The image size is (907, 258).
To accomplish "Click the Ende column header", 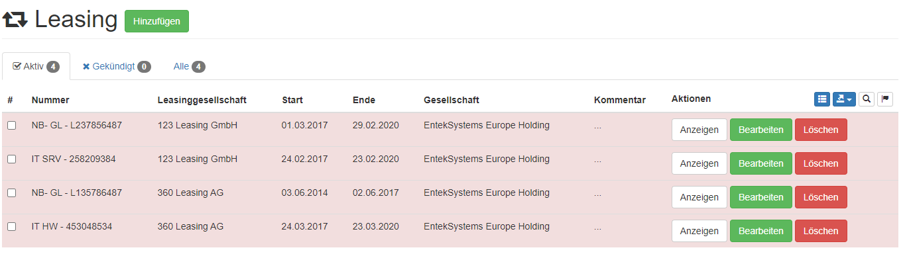I will tap(364, 100).
